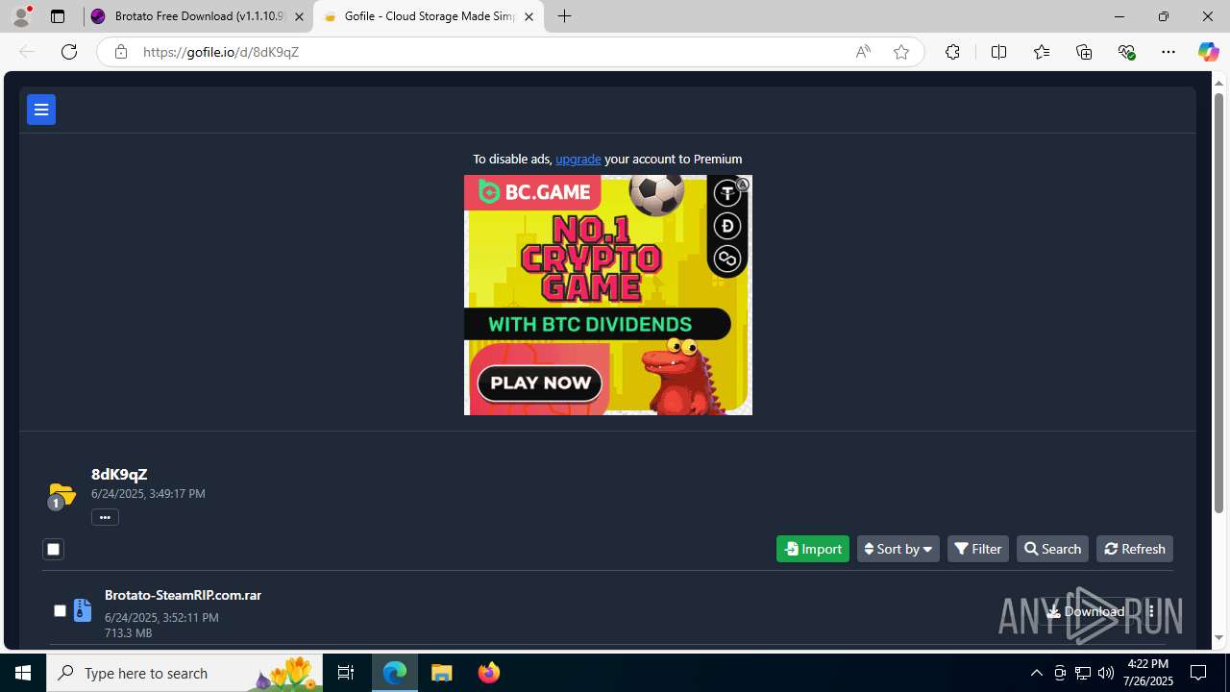Viewport: 1230px width, 692px height.
Task: Click the upgrade to Premium link
Action: point(578,159)
